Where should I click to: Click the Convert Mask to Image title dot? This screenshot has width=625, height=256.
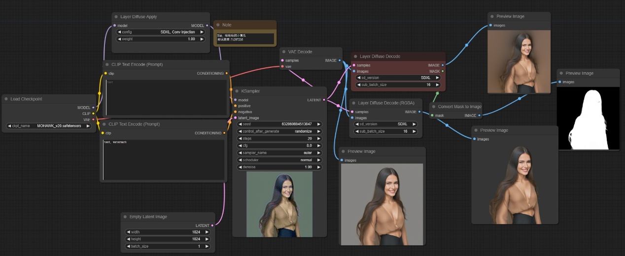coord(433,107)
